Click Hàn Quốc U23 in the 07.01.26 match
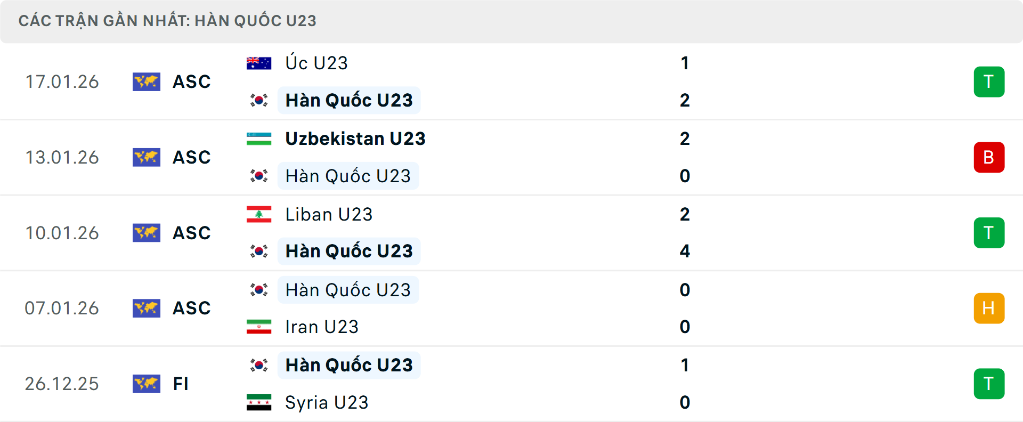Screen dimensions: 1023x422 [x=348, y=290]
